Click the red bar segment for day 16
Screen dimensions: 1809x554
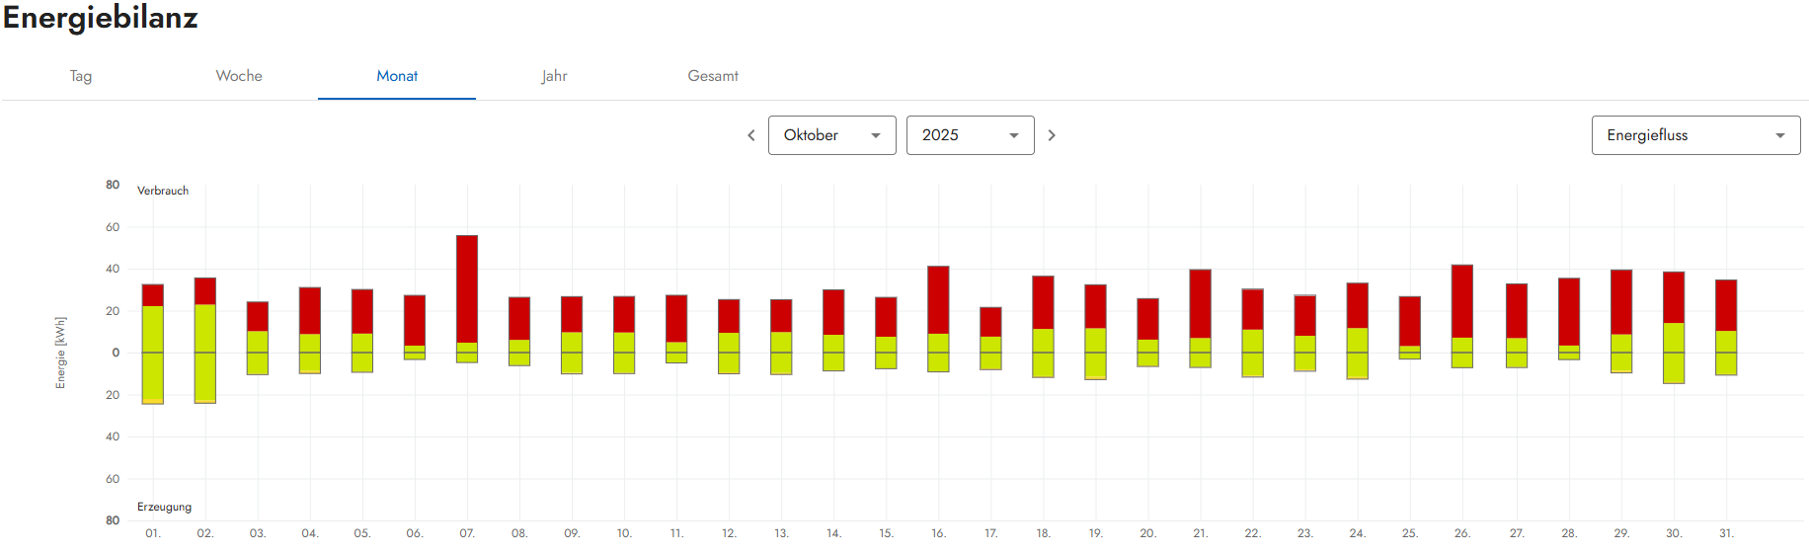pos(938,299)
